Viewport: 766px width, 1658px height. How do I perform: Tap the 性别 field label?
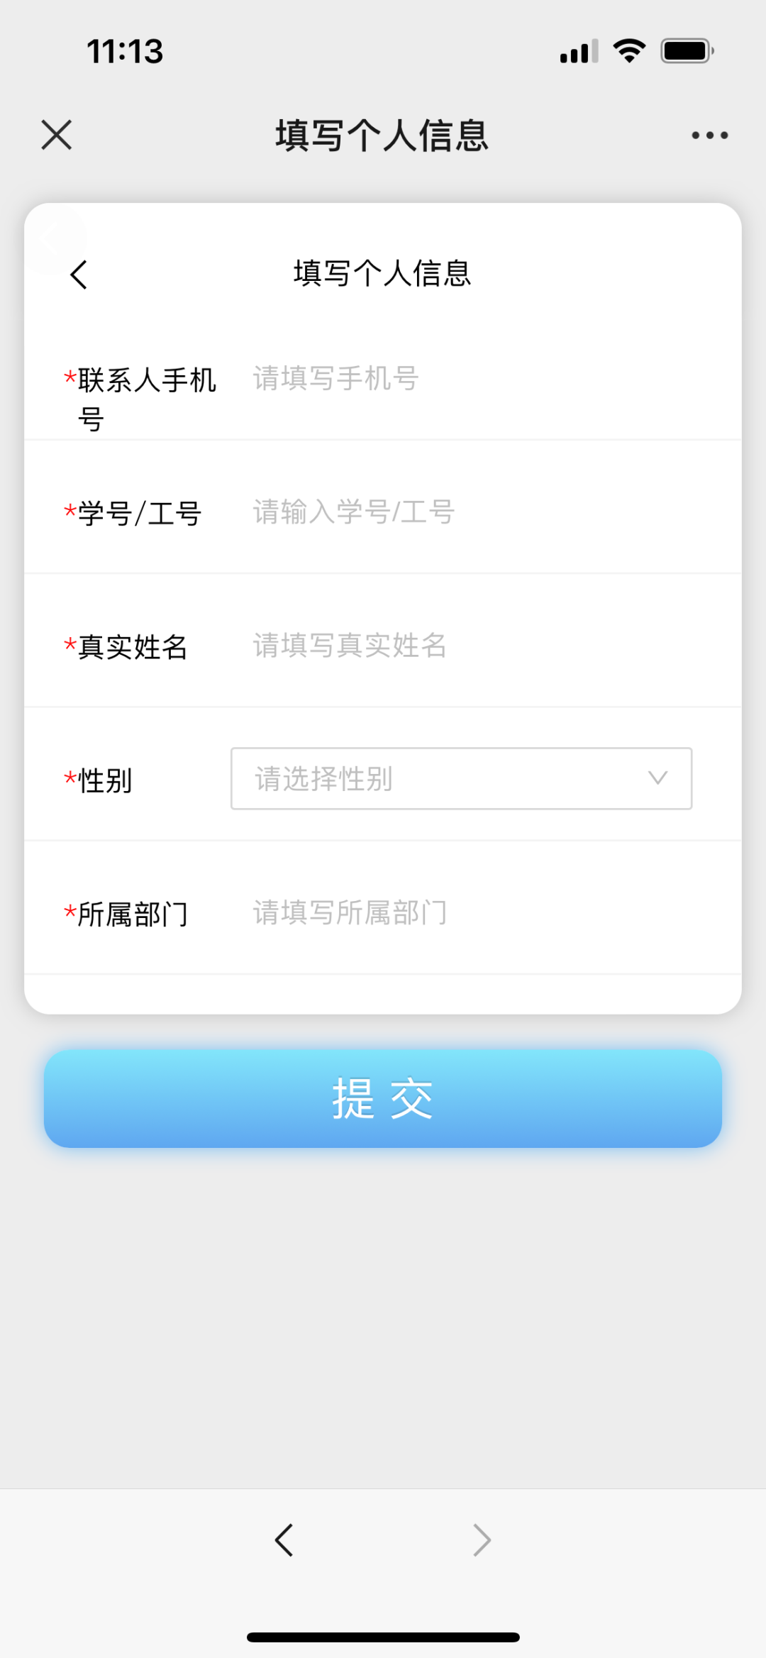105,780
